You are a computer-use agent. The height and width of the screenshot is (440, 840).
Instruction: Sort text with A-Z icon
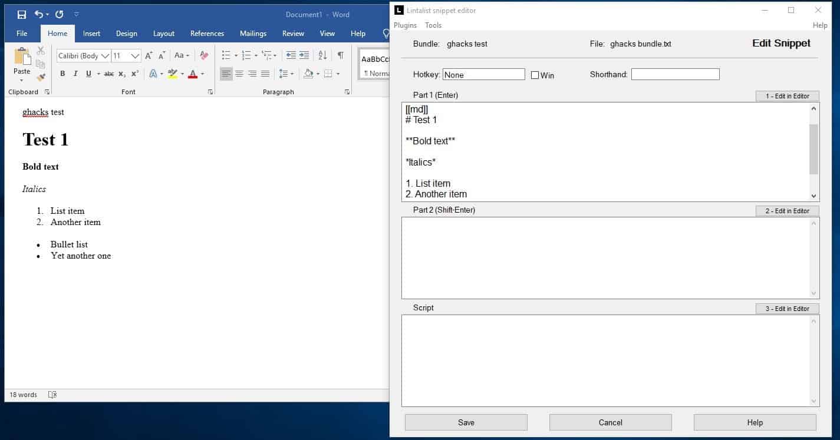pyautogui.click(x=322, y=55)
